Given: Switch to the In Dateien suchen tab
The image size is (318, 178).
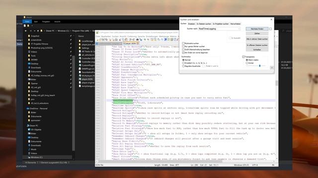Looking at the screenshot, I should [204, 24].
